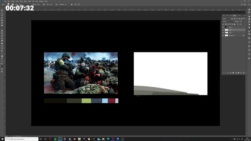The width and height of the screenshot is (251, 141).
Task: Open the Layers panel options menu
Action: tap(246, 16)
